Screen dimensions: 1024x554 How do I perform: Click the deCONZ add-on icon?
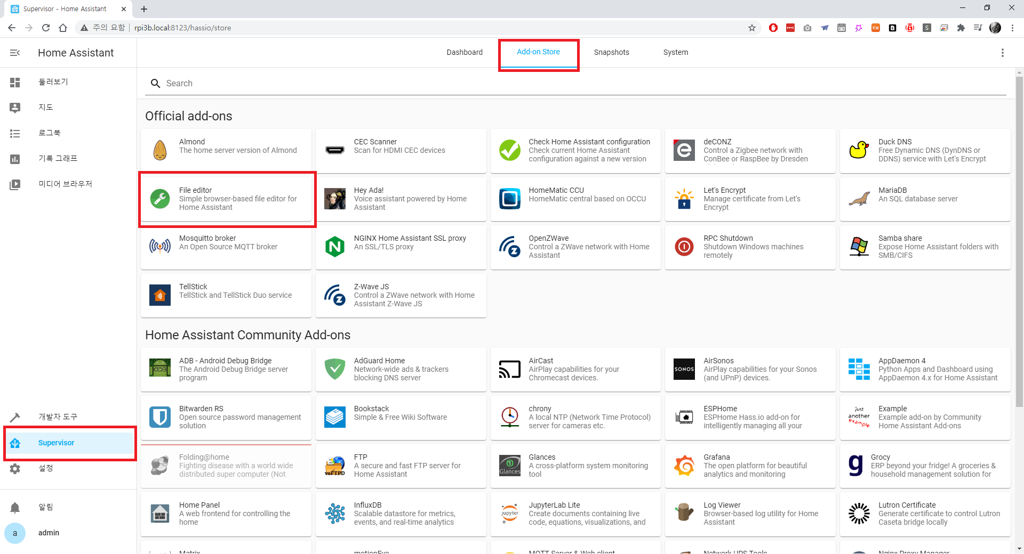pos(684,150)
